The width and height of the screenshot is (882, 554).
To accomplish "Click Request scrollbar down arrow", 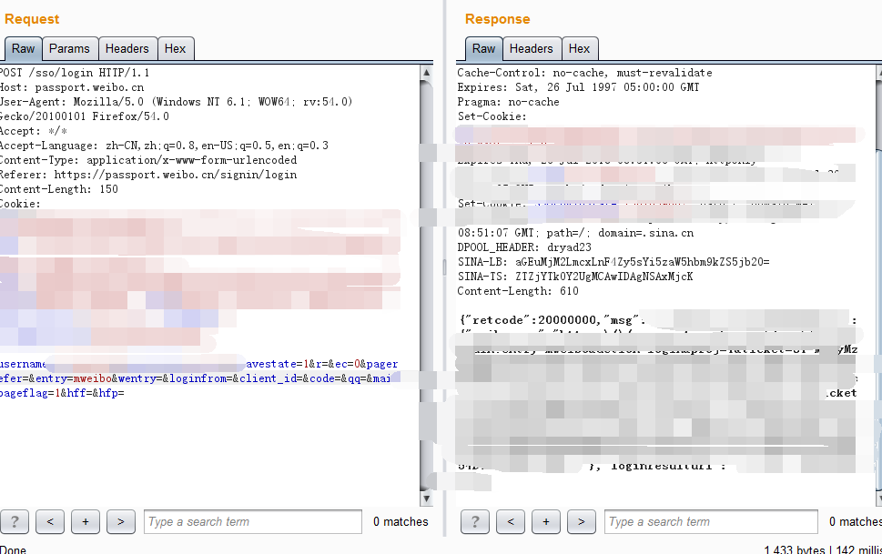I will click(426, 499).
